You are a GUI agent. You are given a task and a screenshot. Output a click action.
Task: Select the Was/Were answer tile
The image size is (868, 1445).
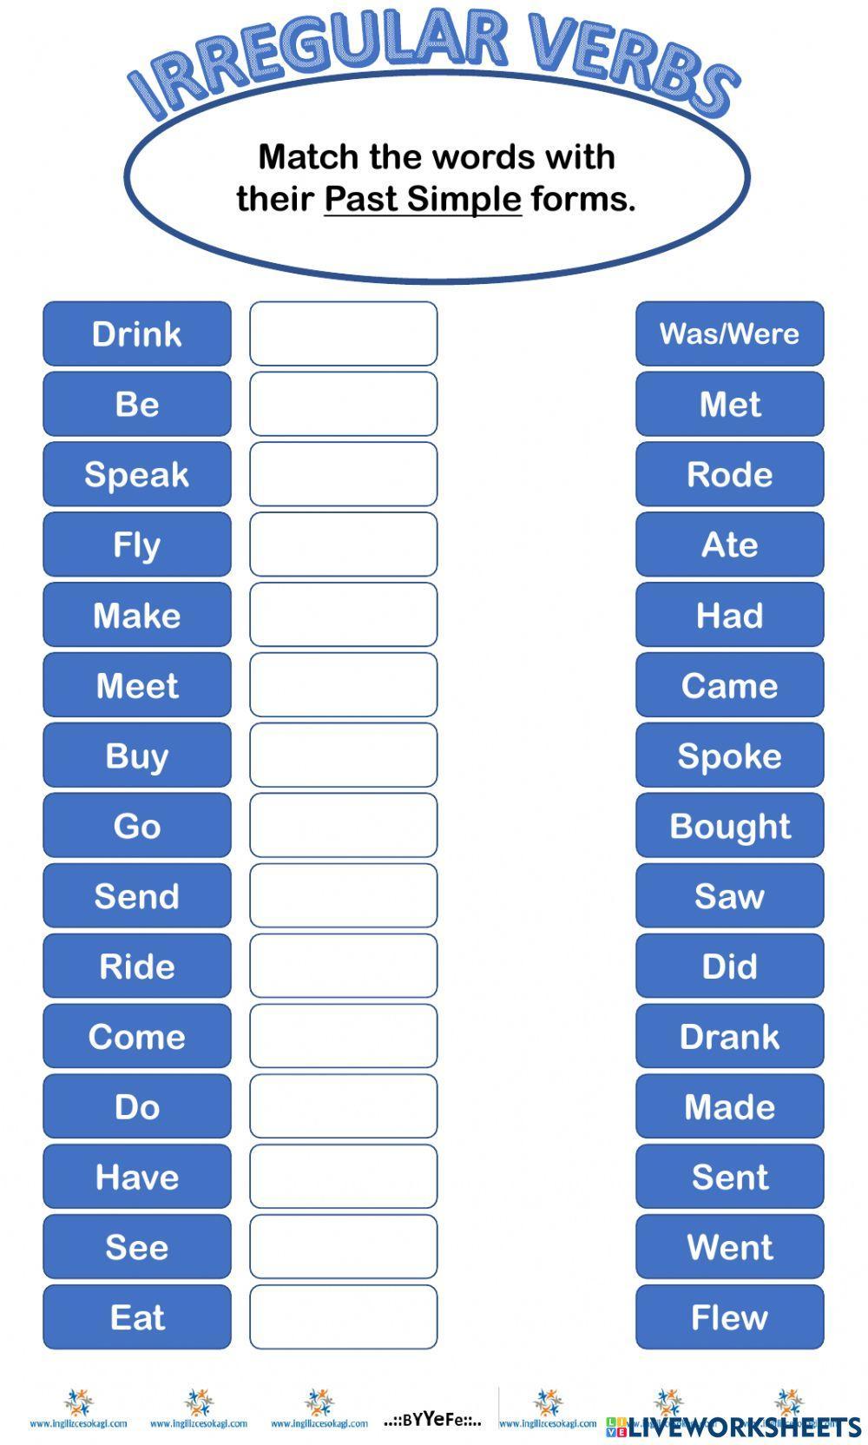click(729, 333)
